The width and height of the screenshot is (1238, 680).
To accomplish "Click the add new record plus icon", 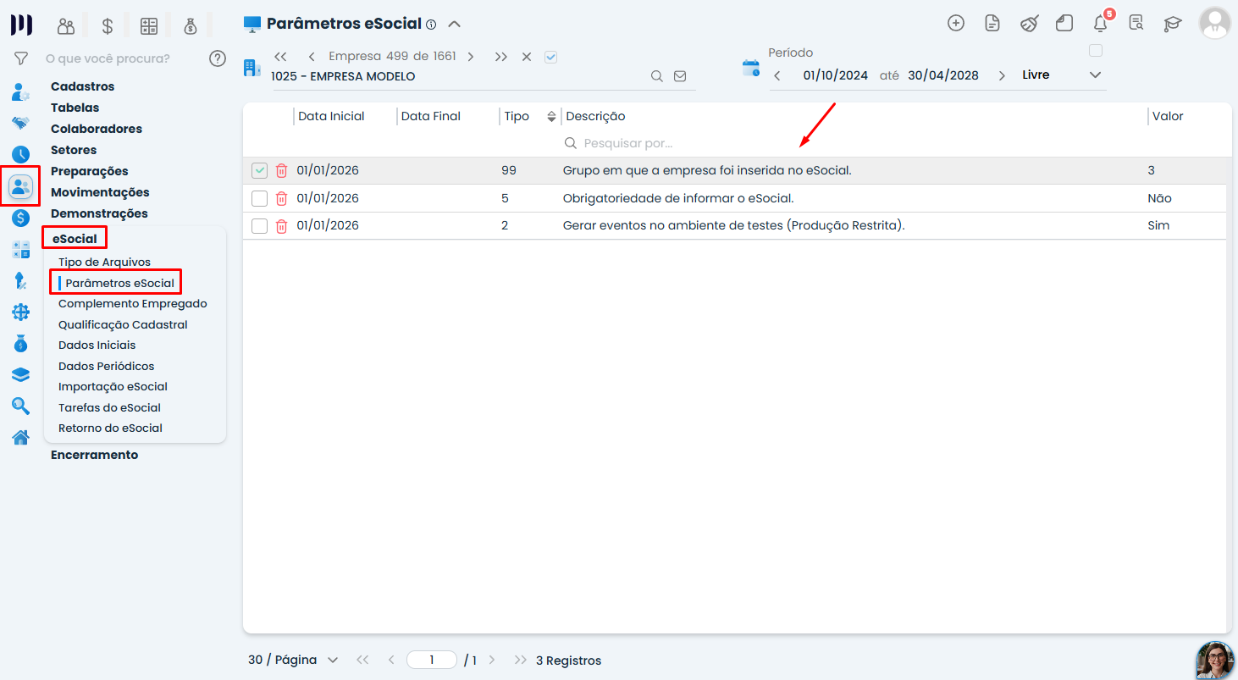I will click(956, 23).
